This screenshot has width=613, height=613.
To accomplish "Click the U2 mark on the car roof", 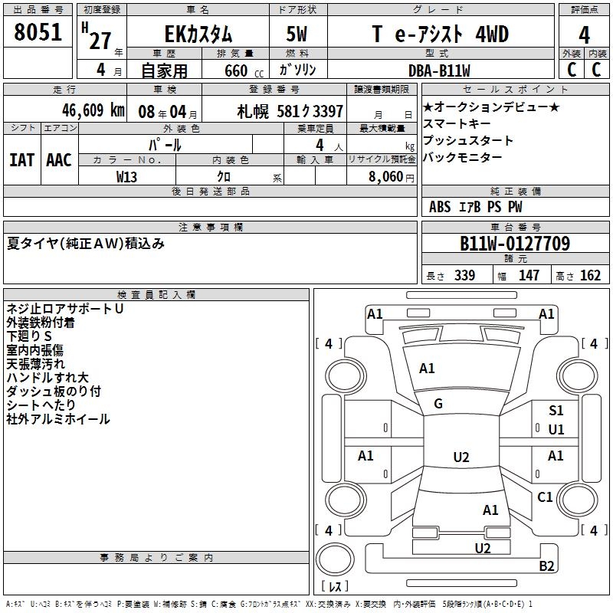I will (x=461, y=457).
